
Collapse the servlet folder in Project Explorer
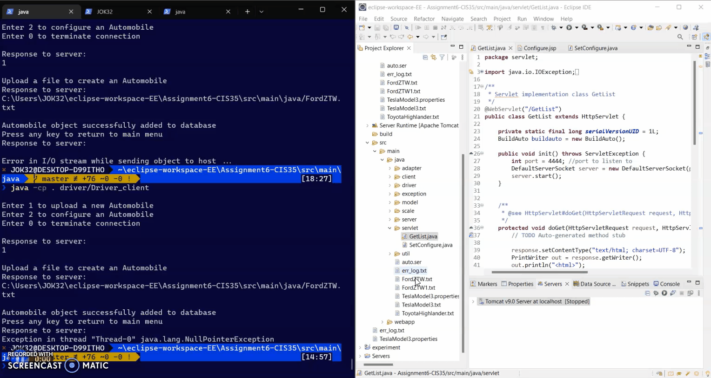pyautogui.click(x=390, y=228)
